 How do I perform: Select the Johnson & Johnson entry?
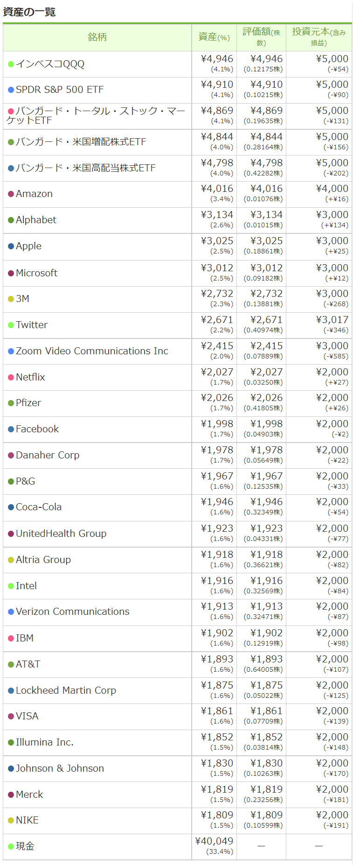click(x=60, y=768)
